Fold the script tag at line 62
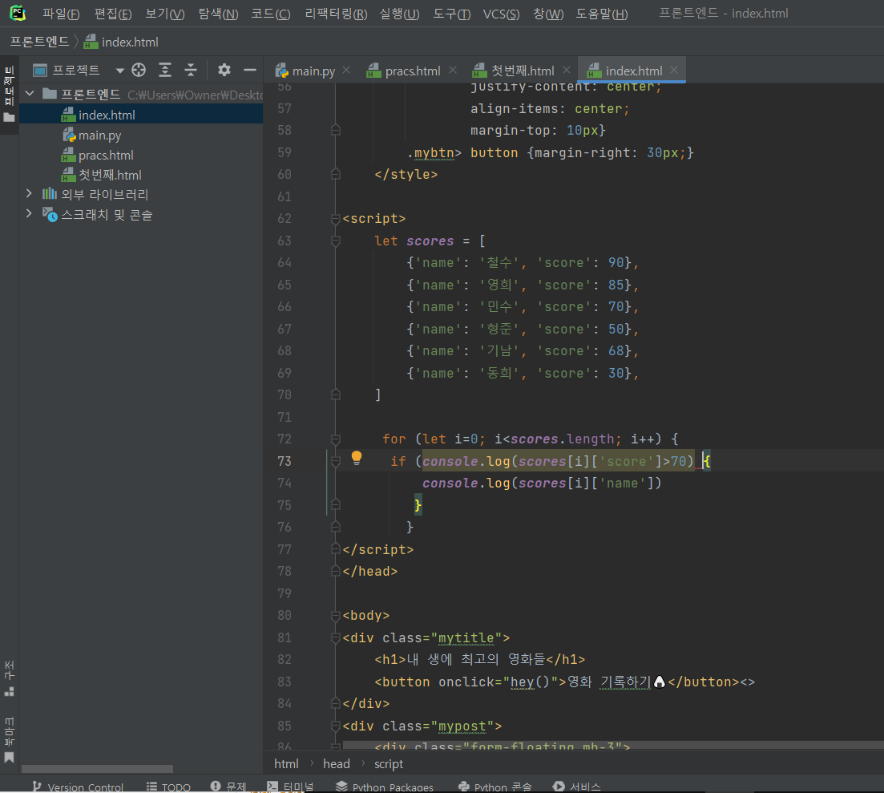Viewport: 884px width, 793px height. coord(336,219)
